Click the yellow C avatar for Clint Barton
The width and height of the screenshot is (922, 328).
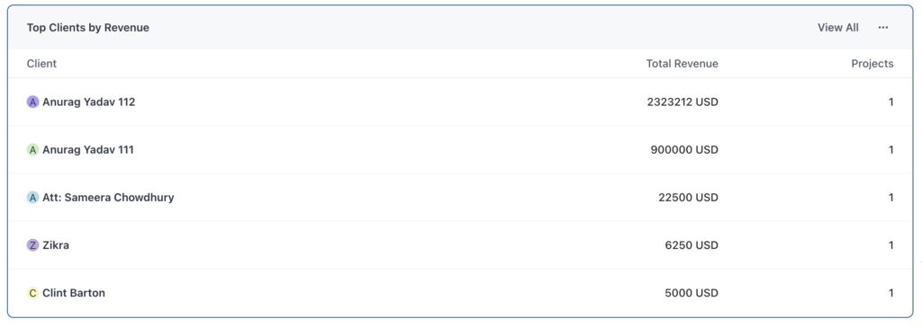pyautogui.click(x=33, y=293)
